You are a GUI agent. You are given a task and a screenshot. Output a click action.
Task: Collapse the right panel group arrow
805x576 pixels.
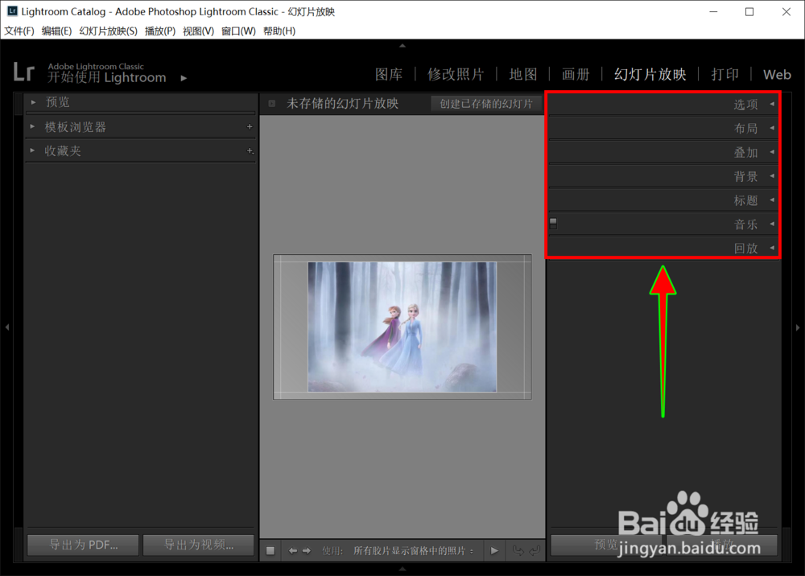pyautogui.click(x=798, y=327)
